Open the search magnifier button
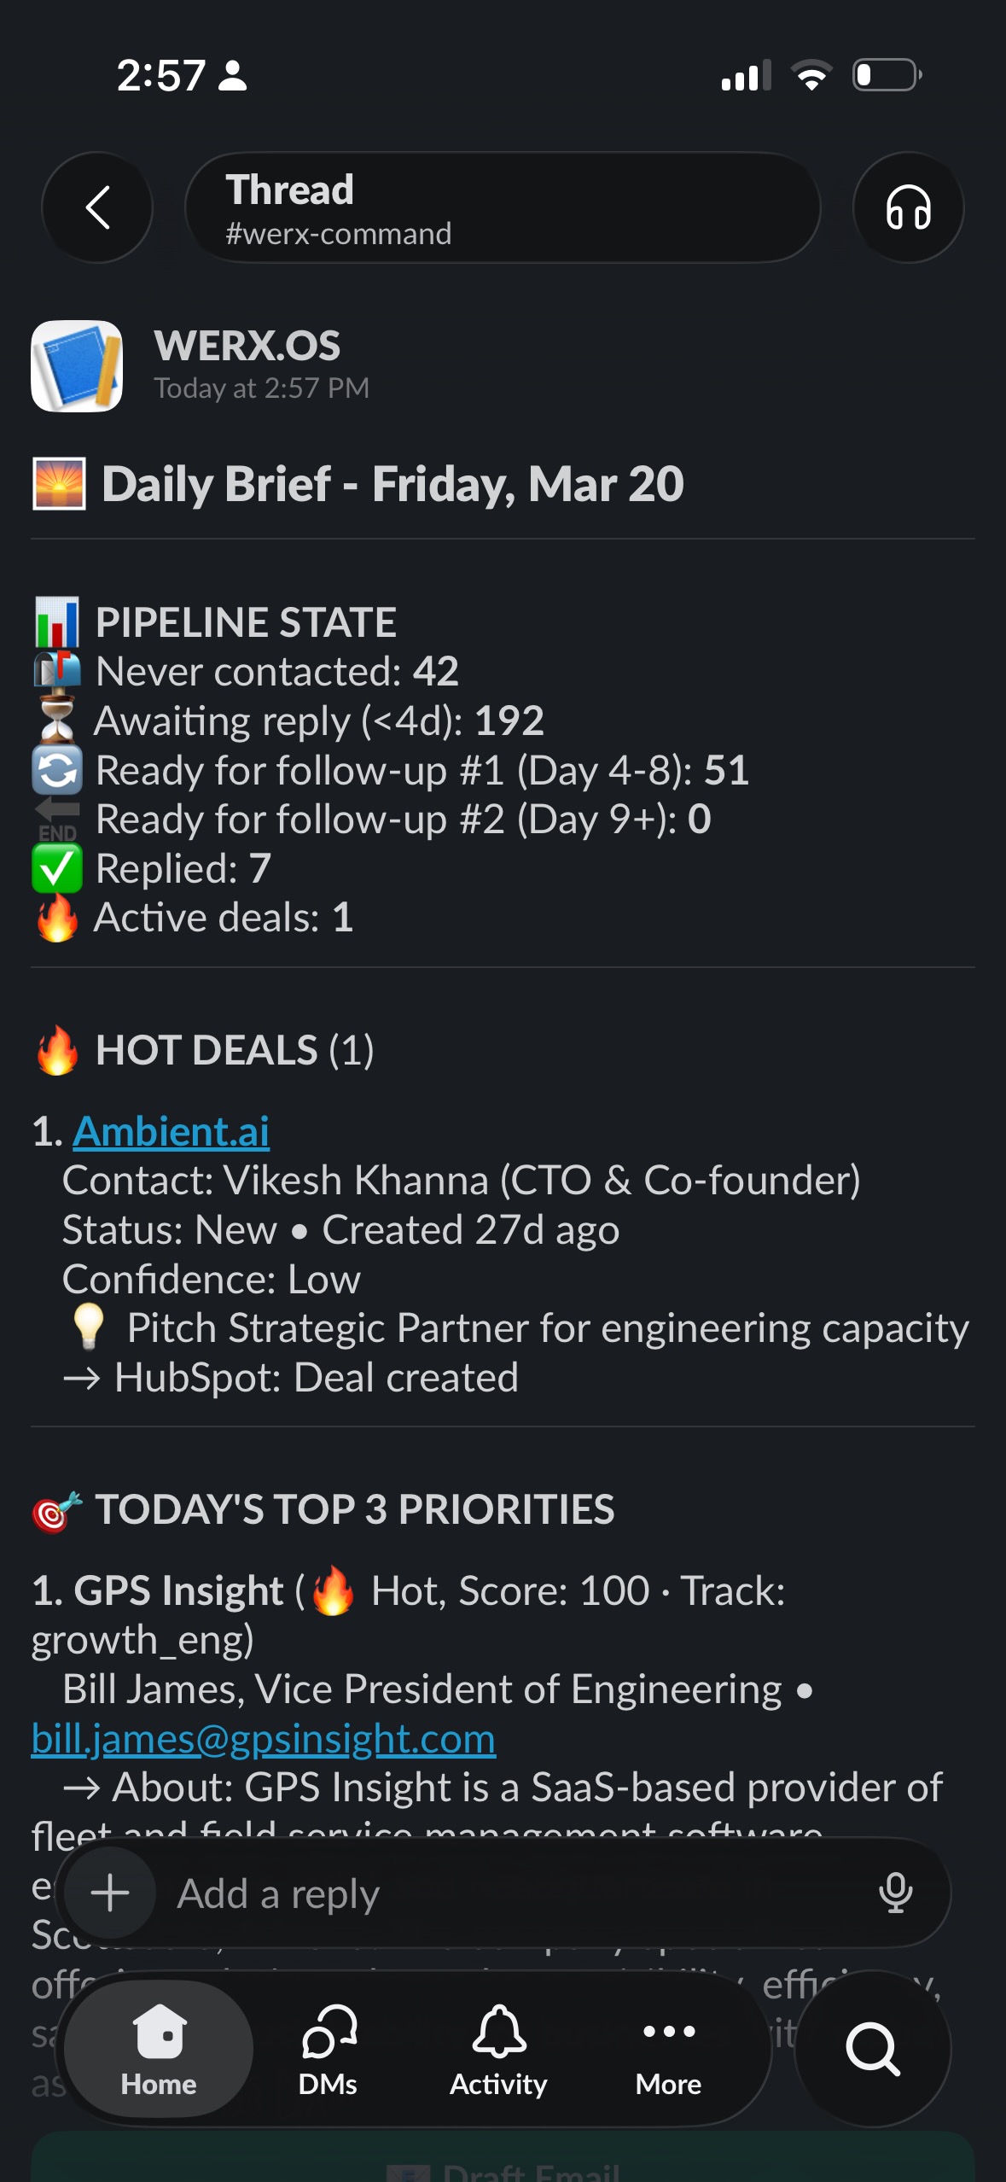1006x2182 pixels. pos(872,2048)
